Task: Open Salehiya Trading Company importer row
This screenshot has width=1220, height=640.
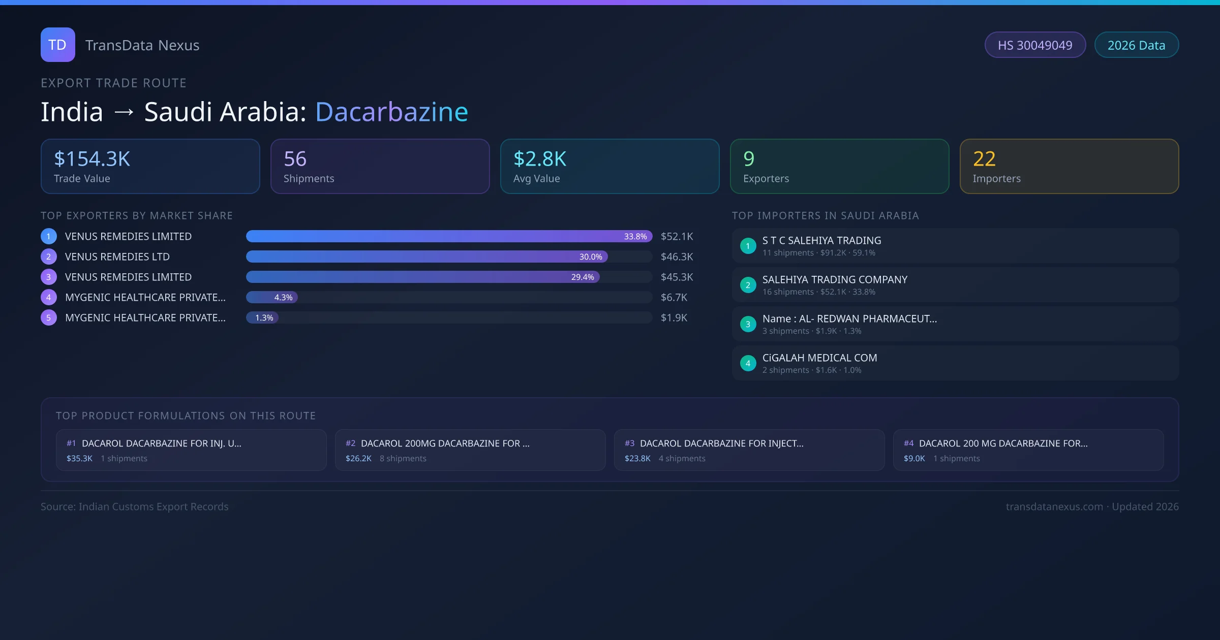Action: tap(955, 285)
